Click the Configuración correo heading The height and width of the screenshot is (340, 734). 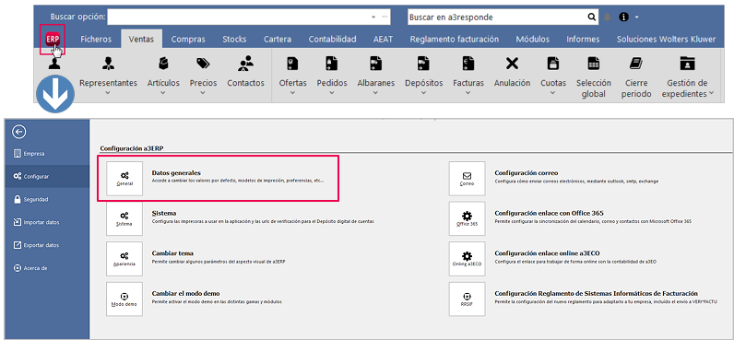tap(527, 172)
